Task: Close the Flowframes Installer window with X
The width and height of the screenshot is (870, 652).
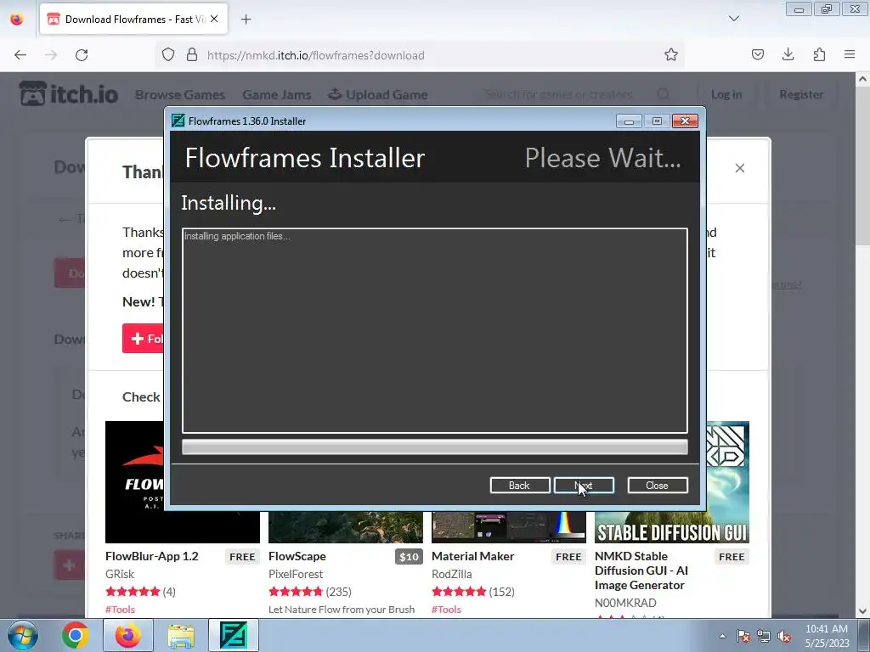Action: coord(685,121)
